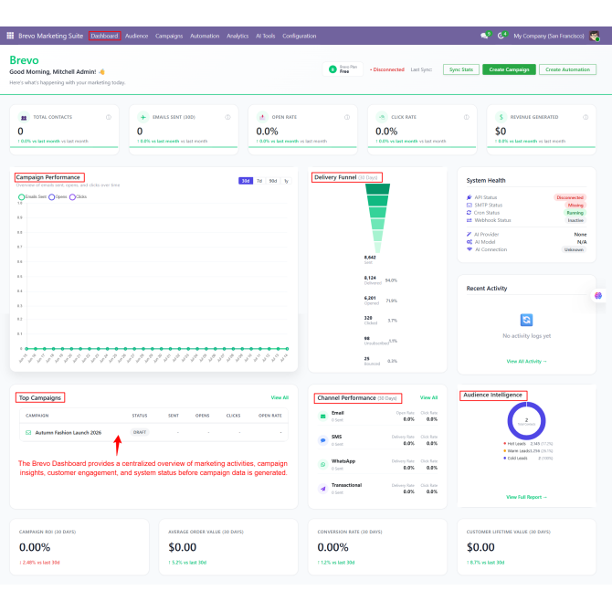Click the Webhook Status icon

click(x=470, y=220)
